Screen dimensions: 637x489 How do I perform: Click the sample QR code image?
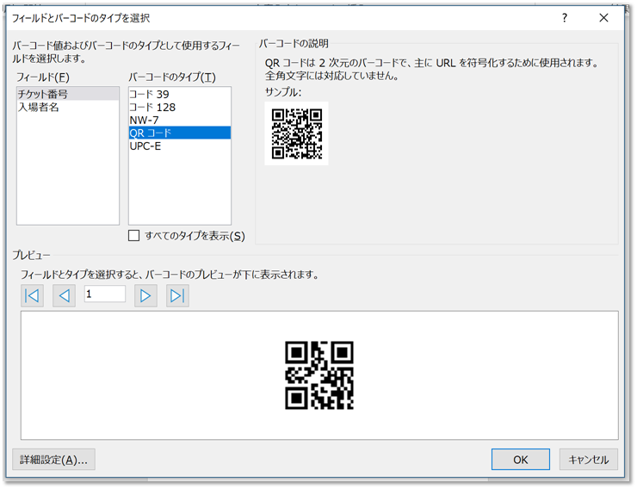click(297, 133)
